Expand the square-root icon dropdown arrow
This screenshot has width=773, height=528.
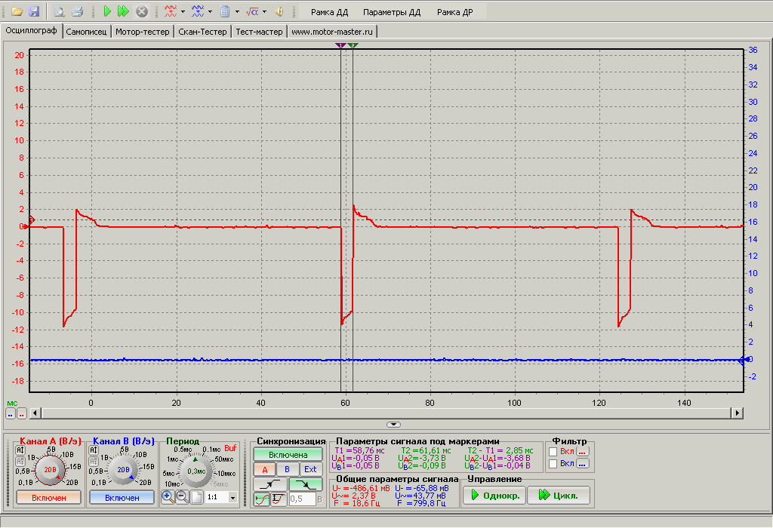tap(264, 11)
